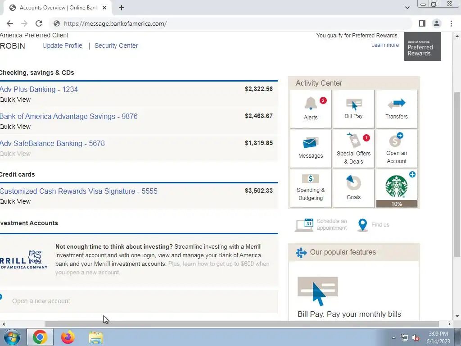The width and height of the screenshot is (461, 346).
Task: Click the scroll up arrow of vertical scrollbar
Action: [x=457, y=36]
